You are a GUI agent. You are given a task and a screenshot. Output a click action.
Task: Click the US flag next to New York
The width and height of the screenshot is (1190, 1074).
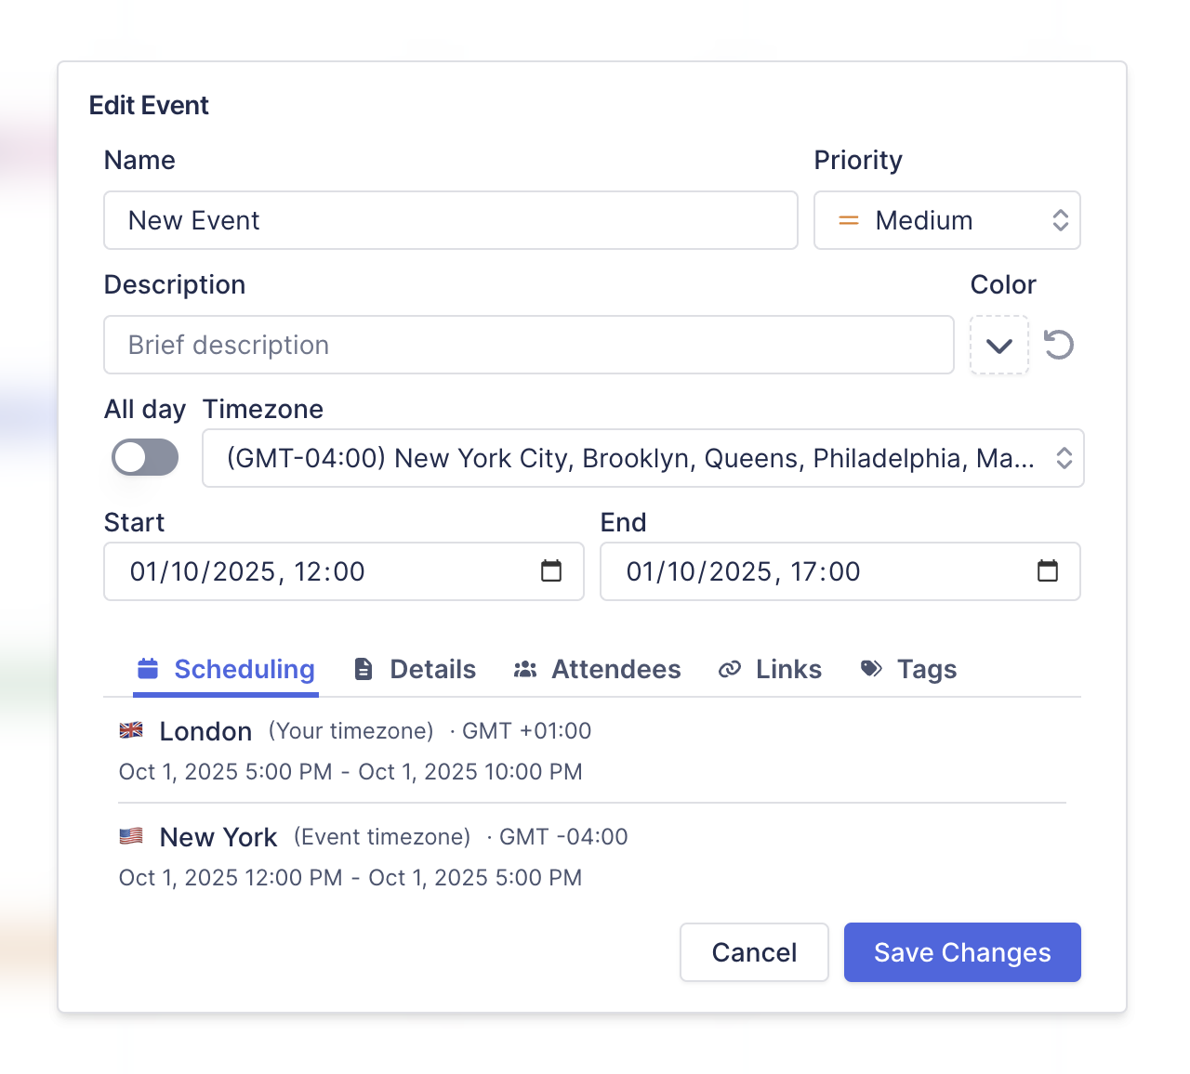[131, 836]
